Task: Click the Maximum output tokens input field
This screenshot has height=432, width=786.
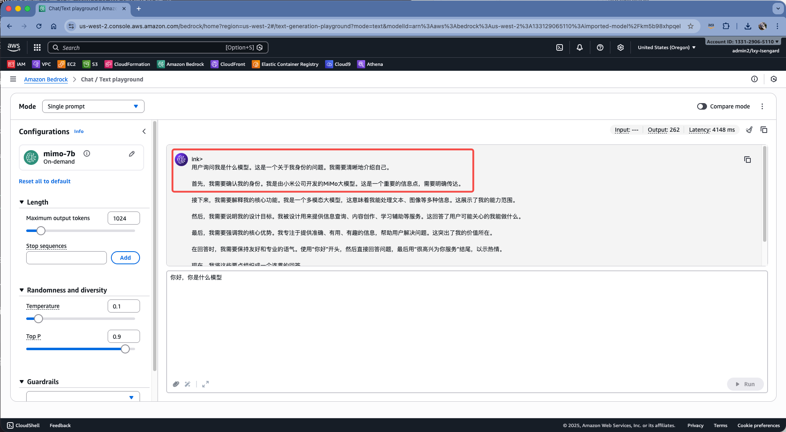Action: [124, 218]
